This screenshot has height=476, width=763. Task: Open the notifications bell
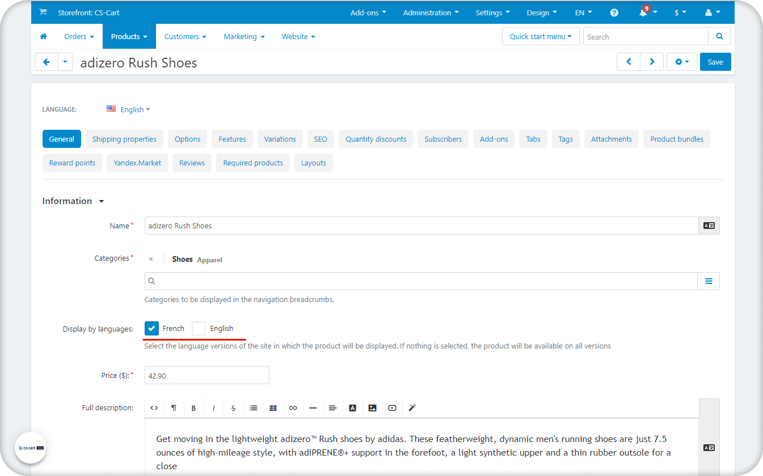pos(647,12)
